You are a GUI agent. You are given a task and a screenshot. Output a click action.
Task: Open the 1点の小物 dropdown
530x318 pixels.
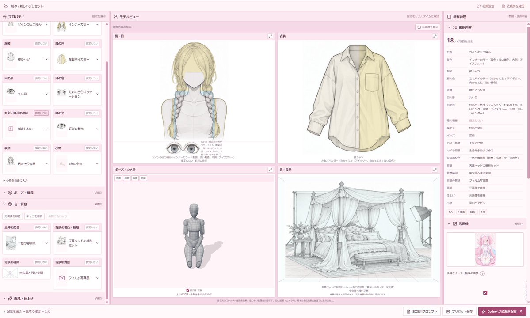point(77,163)
